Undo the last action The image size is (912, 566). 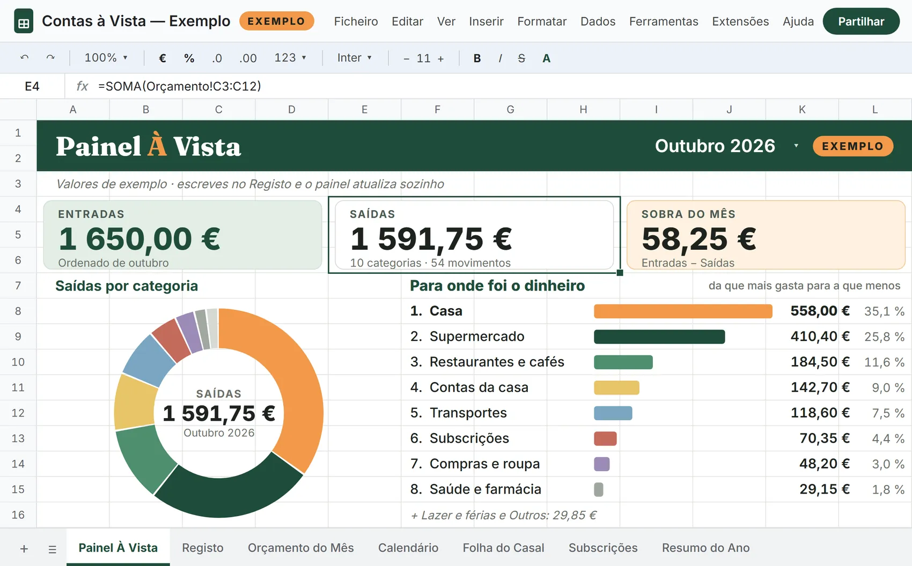click(24, 57)
